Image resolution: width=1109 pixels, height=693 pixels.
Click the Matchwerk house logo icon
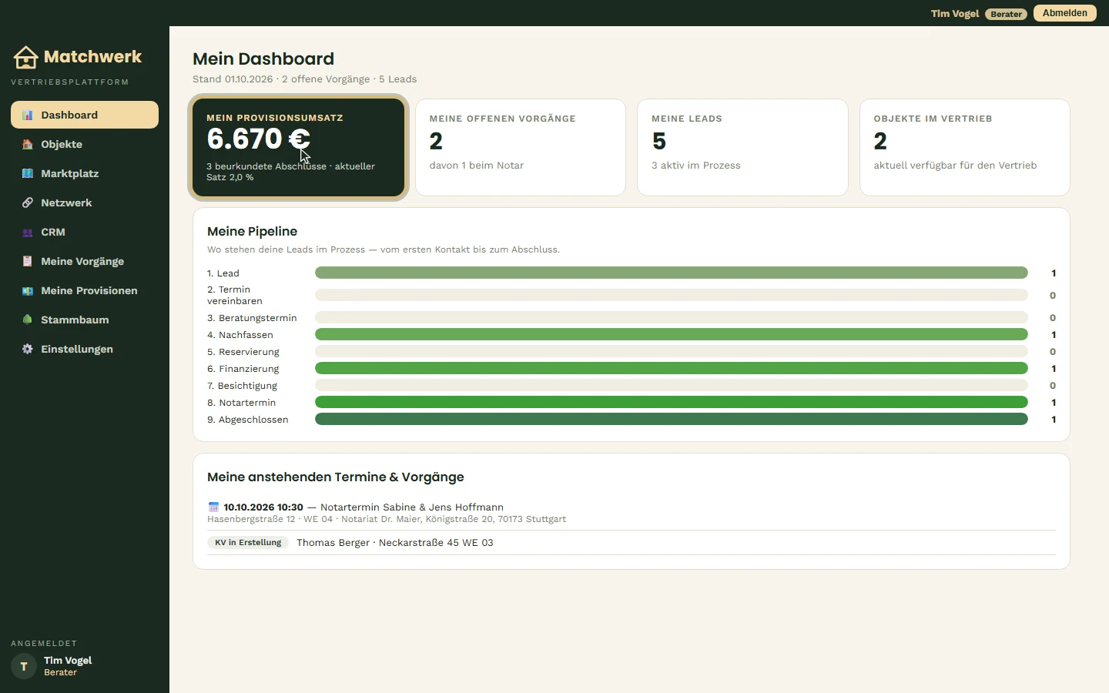coord(25,57)
